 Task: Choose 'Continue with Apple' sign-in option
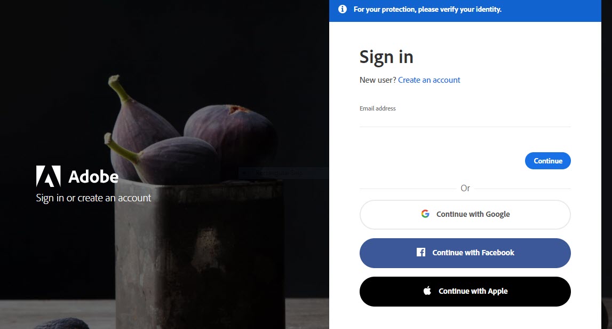click(x=465, y=292)
